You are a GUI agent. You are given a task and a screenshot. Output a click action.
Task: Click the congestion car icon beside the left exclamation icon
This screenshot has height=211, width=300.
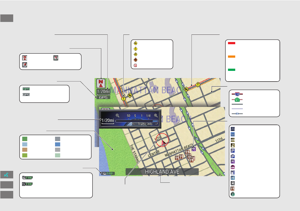pyautogui.click(x=130, y=95)
